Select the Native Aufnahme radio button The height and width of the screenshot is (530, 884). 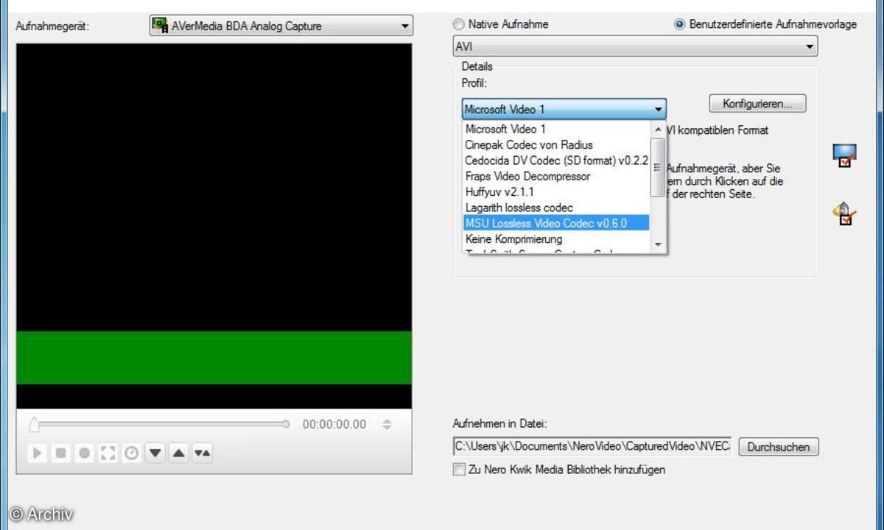coord(459,24)
